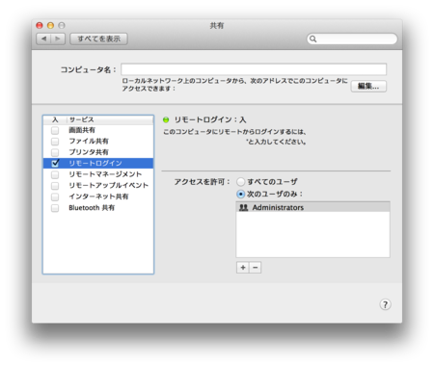Click the サービス column header
The image size is (434, 367).
coord(110,119)
